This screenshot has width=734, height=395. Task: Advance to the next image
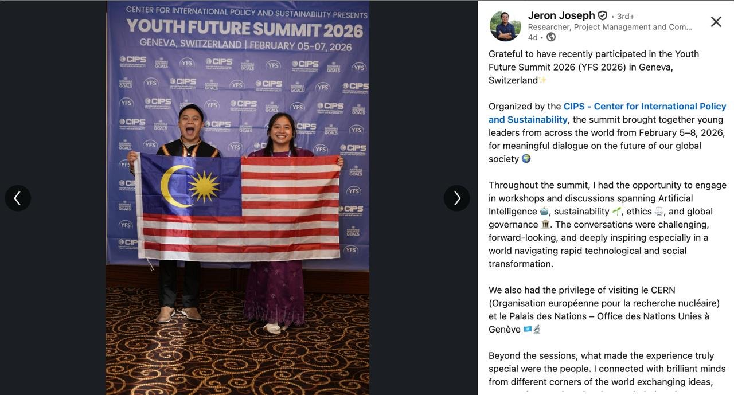point(457,198)
